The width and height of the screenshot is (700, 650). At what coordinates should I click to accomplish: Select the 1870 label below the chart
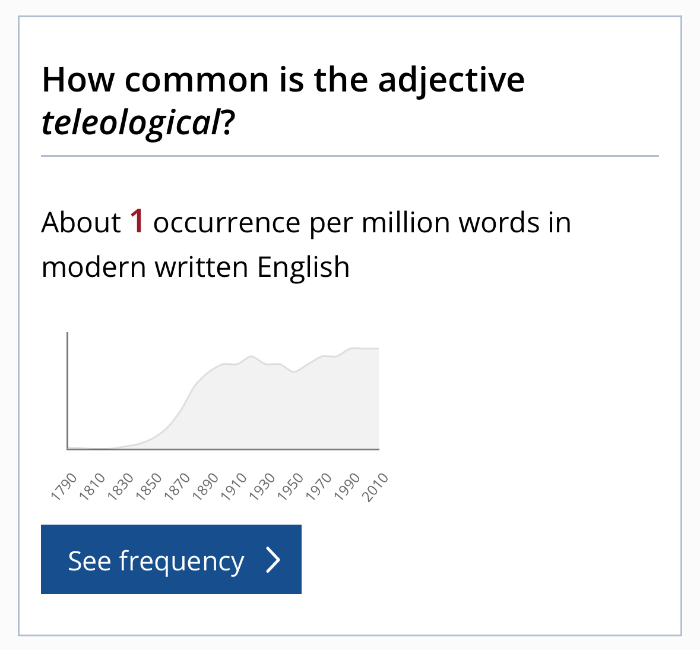178,487
